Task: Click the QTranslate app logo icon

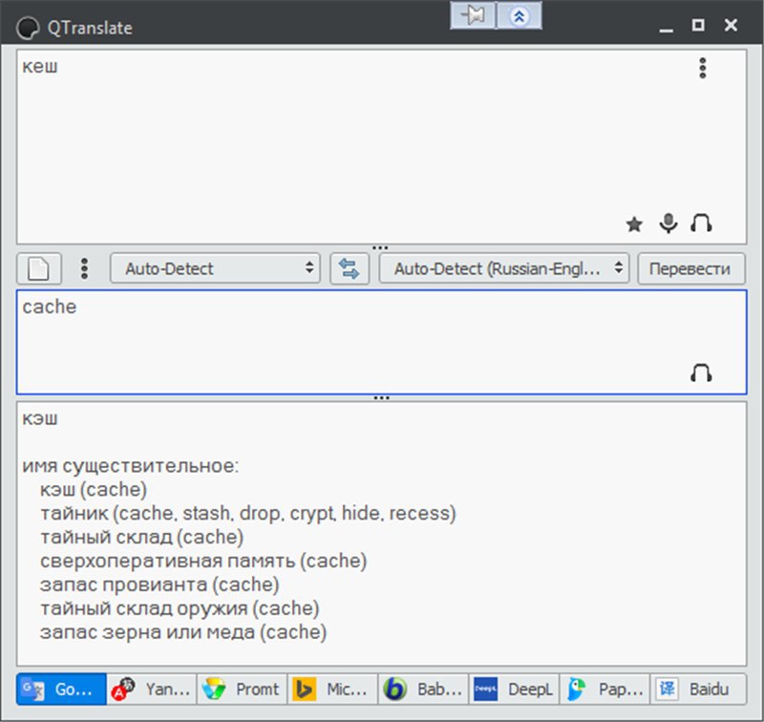Action: coord(28,28)
